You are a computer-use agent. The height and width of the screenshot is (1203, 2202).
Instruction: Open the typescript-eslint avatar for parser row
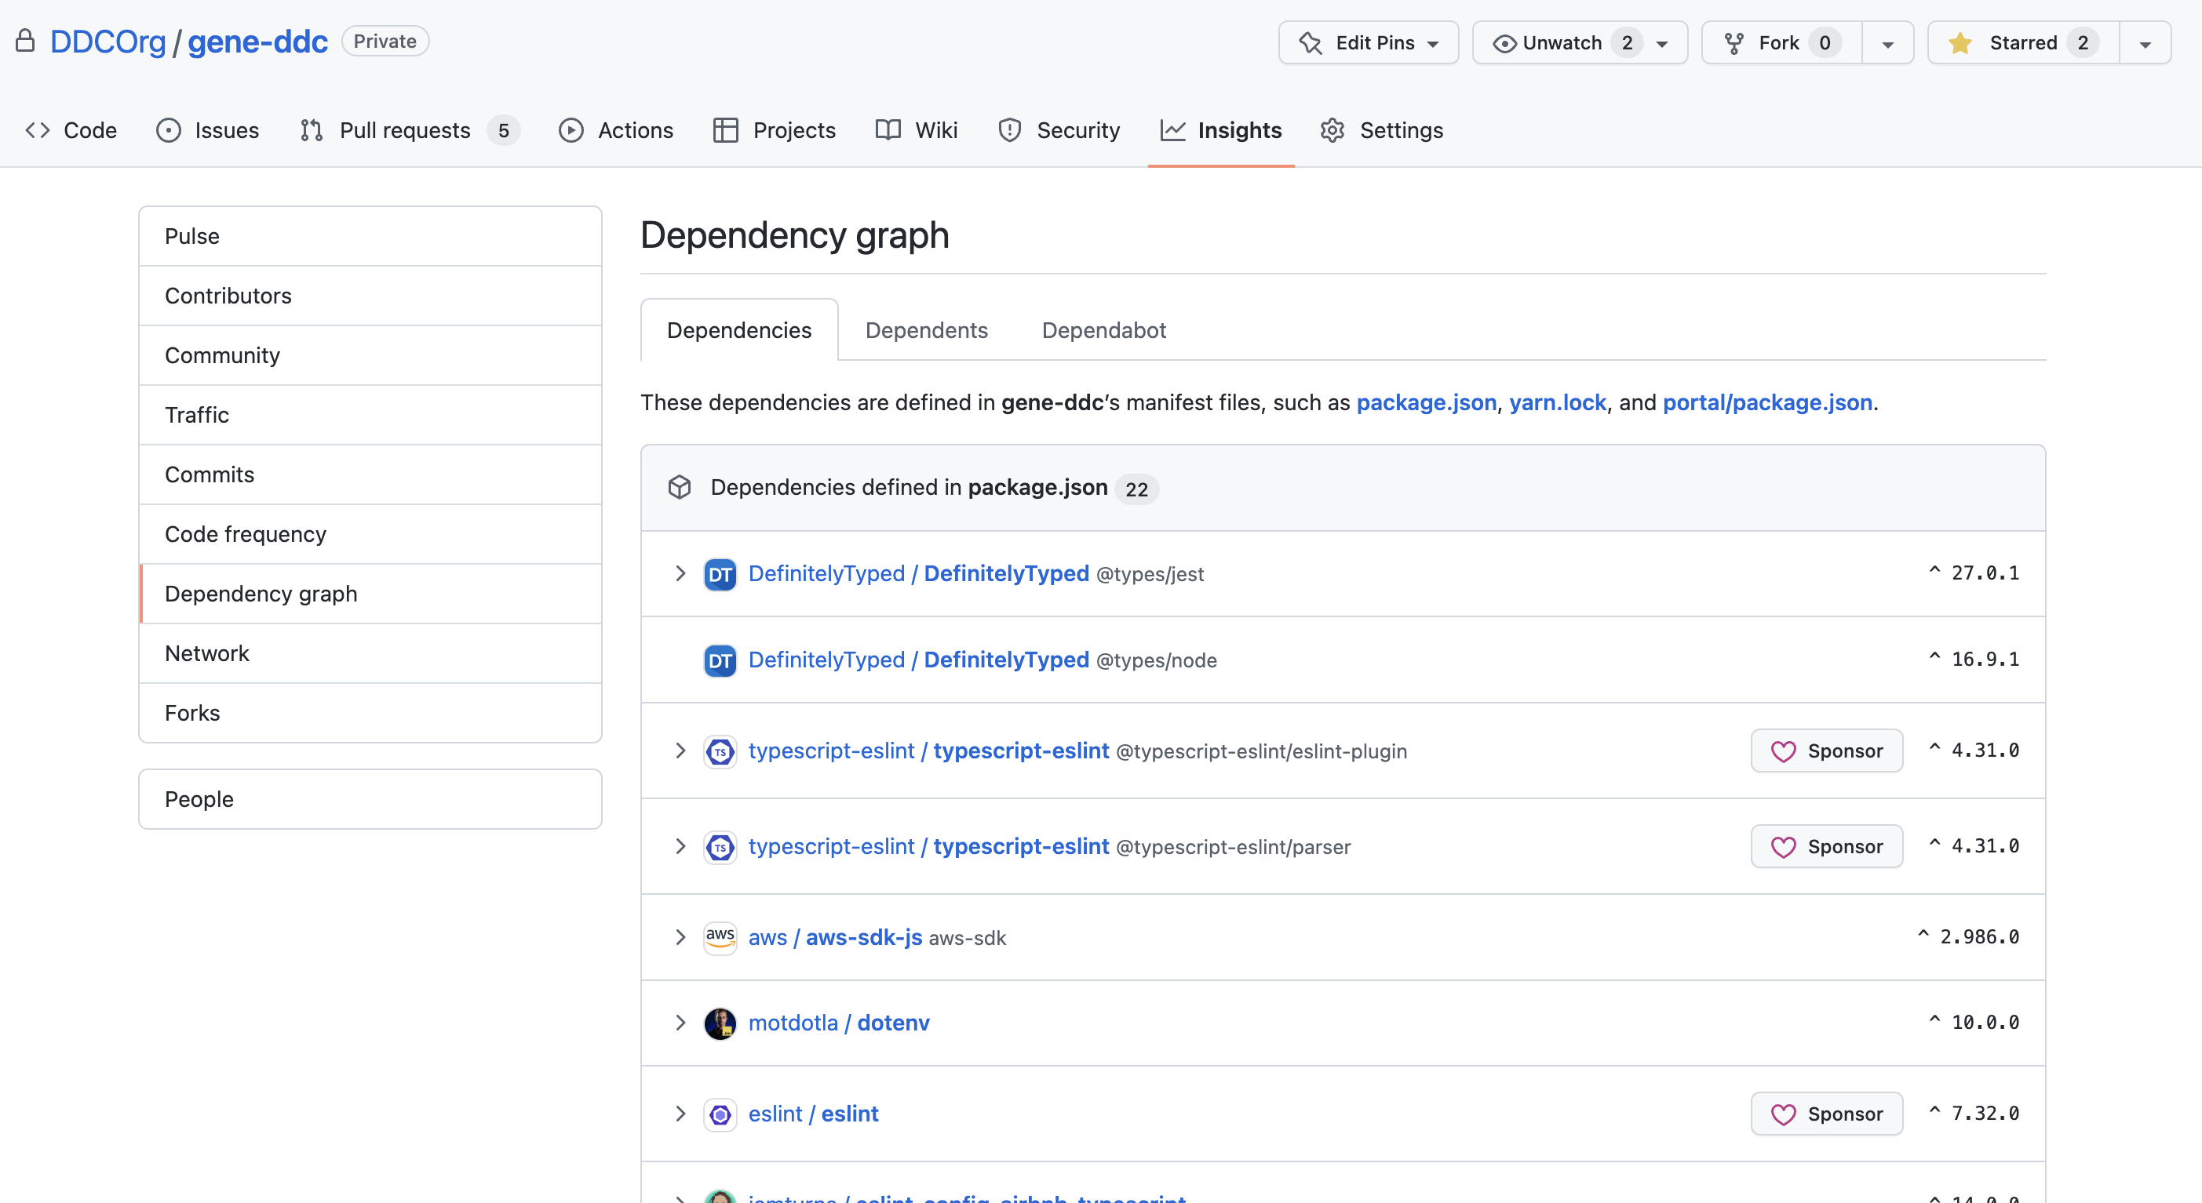[720, 847]
